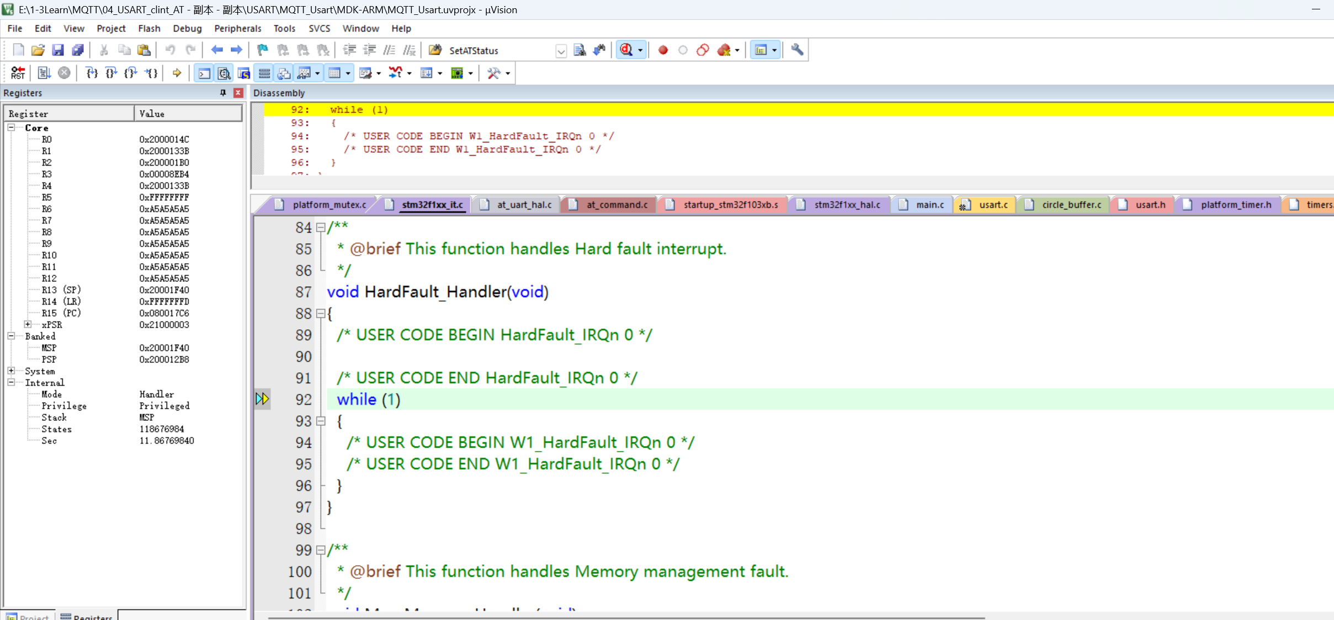Click Step Into one line icon

pos(92,73)
